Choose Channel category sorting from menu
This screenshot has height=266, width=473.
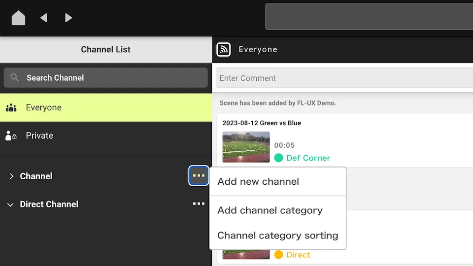click(278, 235)
